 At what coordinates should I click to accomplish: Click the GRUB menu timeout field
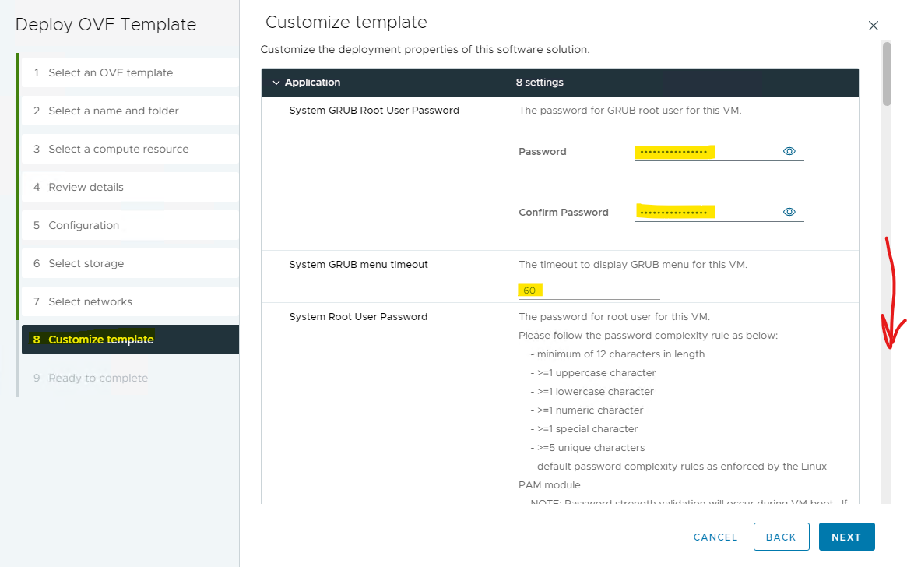point(589,290)
